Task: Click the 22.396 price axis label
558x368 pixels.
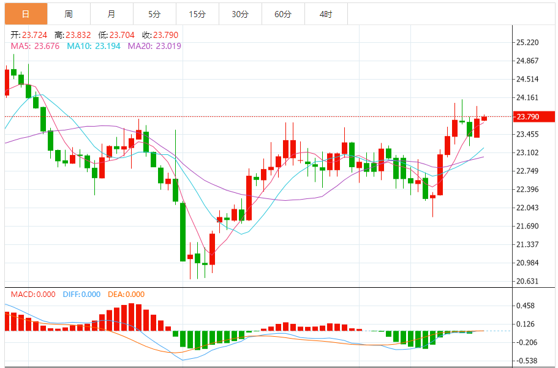Action: coord(527,189)
